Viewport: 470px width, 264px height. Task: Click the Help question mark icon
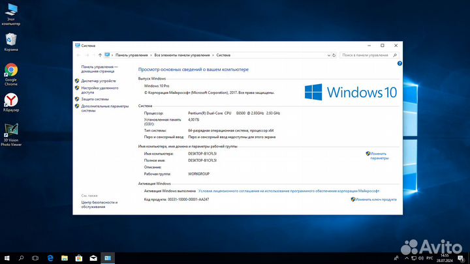[399, 63]
